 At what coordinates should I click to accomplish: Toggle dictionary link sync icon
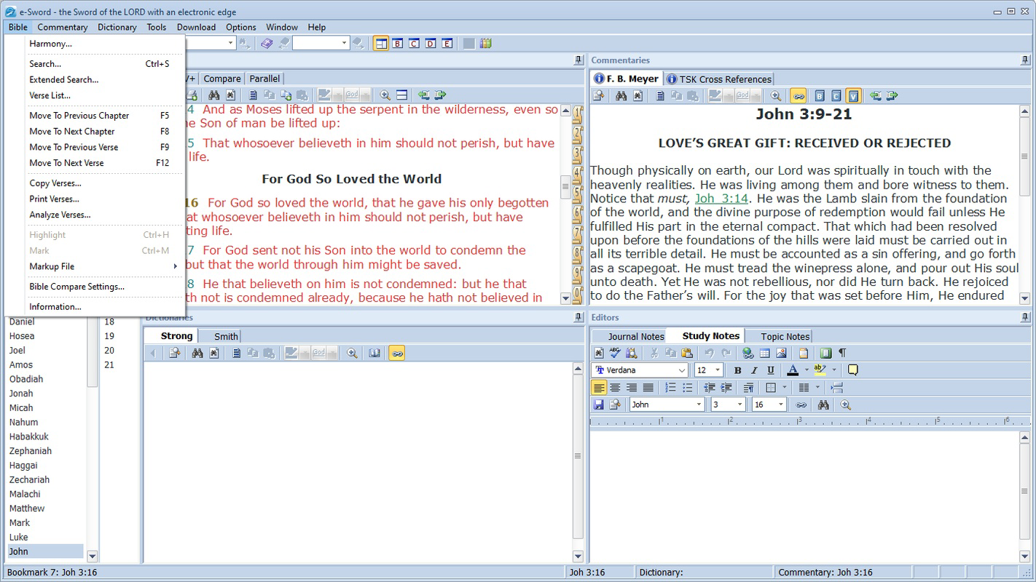click(x=396, y=353)
